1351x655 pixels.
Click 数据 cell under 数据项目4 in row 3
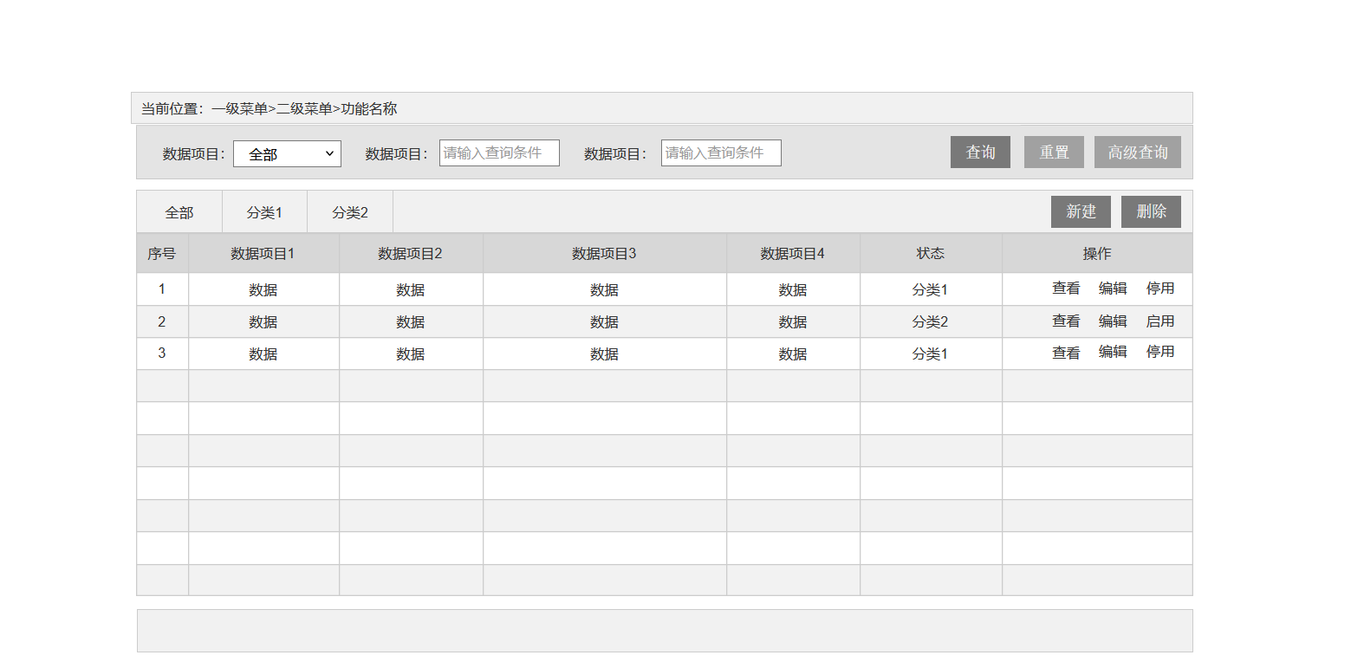click(793, 354)
